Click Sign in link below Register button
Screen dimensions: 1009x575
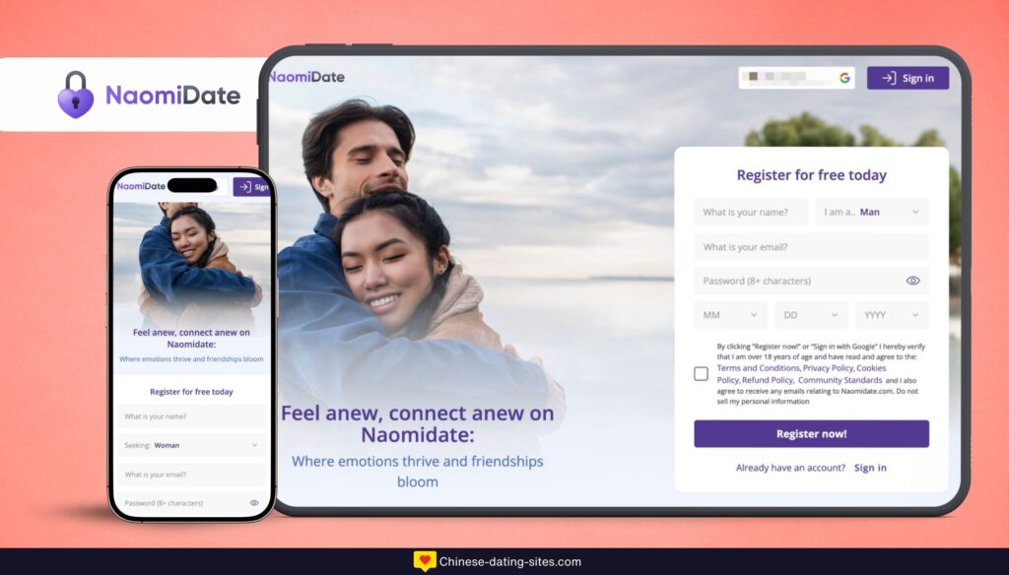870,468
